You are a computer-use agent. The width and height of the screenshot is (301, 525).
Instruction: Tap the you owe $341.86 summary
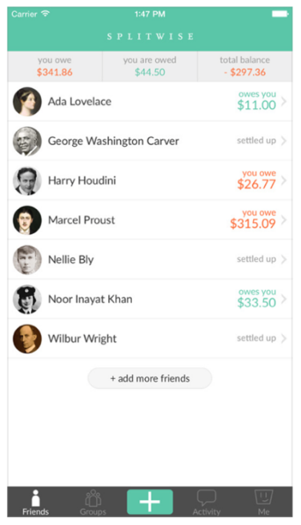click(54, 67)
